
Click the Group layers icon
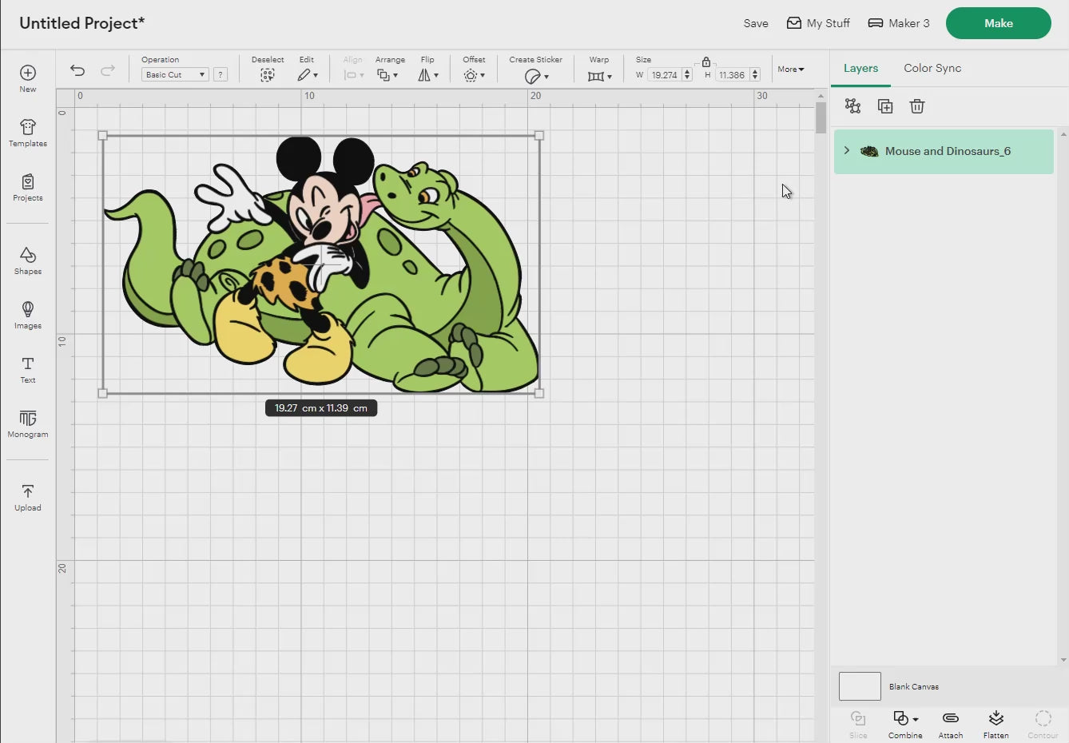852,106
